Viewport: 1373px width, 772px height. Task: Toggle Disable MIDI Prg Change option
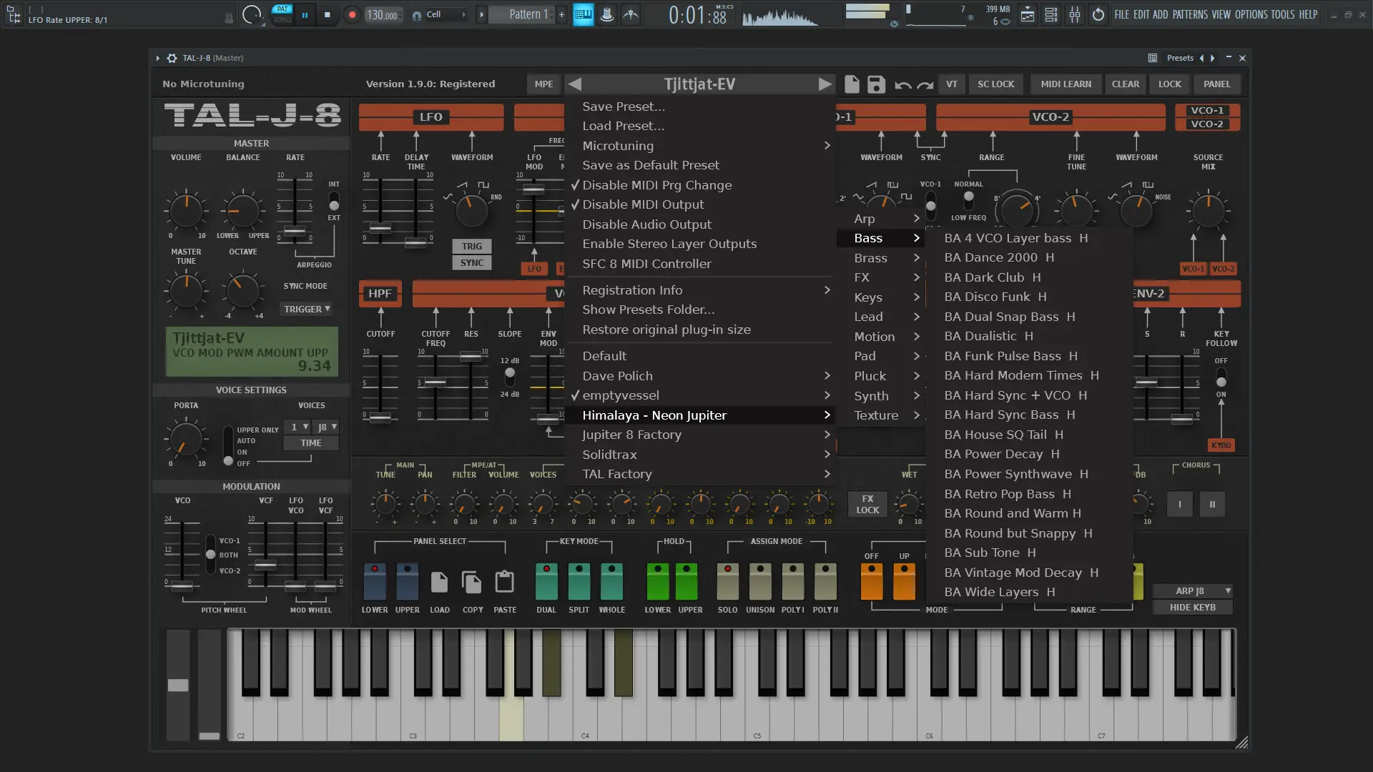[656, 185]
